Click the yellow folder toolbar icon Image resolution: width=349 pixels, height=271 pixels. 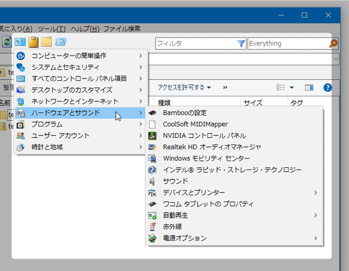46,42
